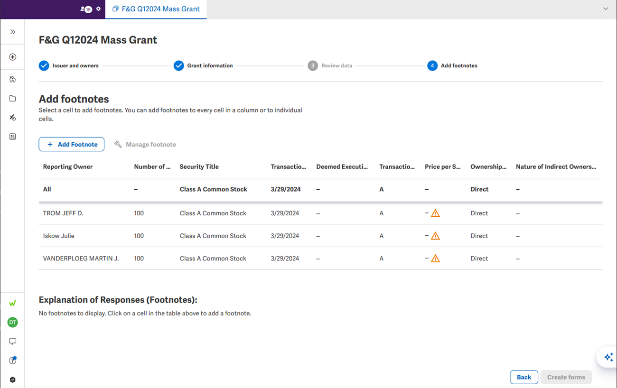Go to Grant information step

[203, 65]
